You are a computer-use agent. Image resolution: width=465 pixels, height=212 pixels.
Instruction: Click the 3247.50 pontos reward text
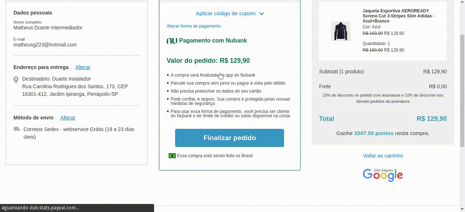click(374, 133)
